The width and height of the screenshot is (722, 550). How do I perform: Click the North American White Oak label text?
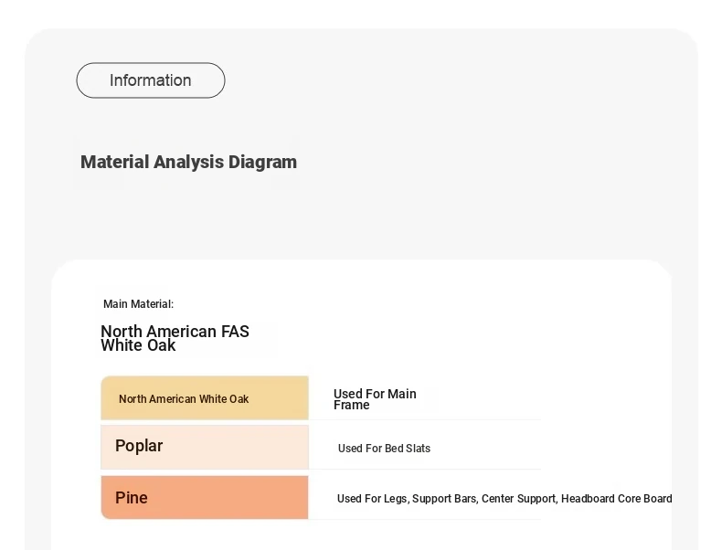(184, 399)
